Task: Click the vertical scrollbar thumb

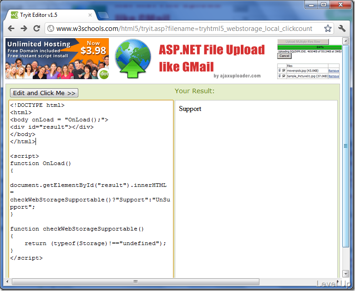Action: click(345, 146)
